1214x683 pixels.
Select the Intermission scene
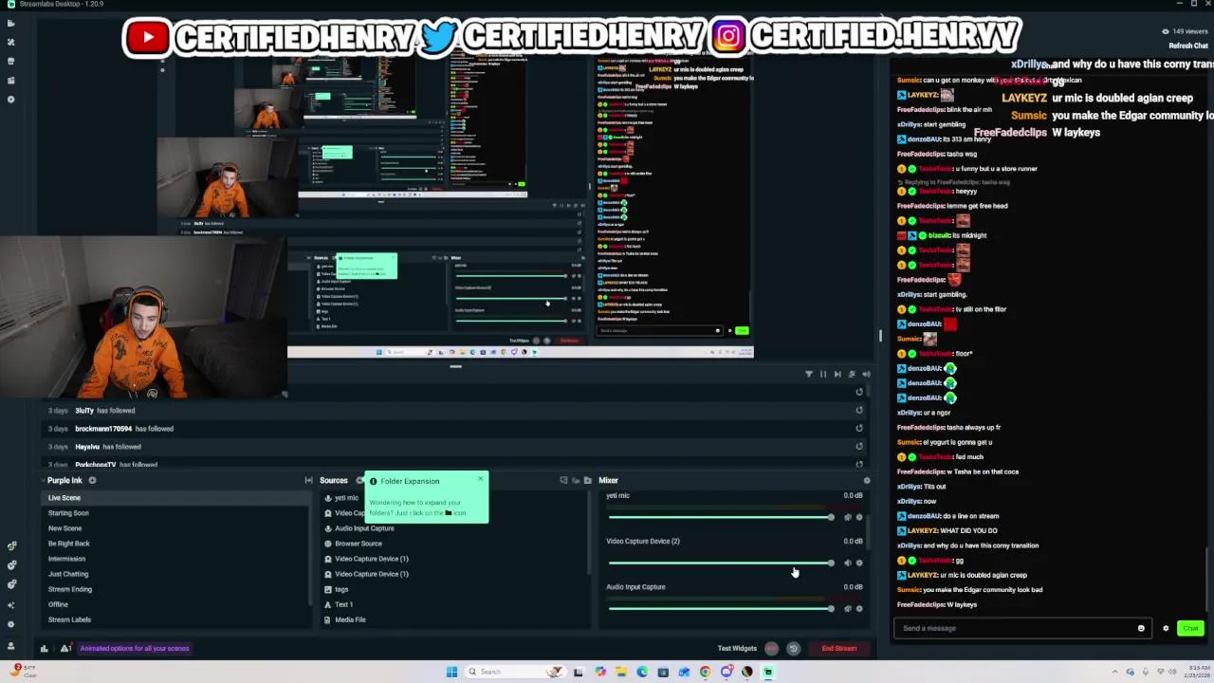coord(176,559)
